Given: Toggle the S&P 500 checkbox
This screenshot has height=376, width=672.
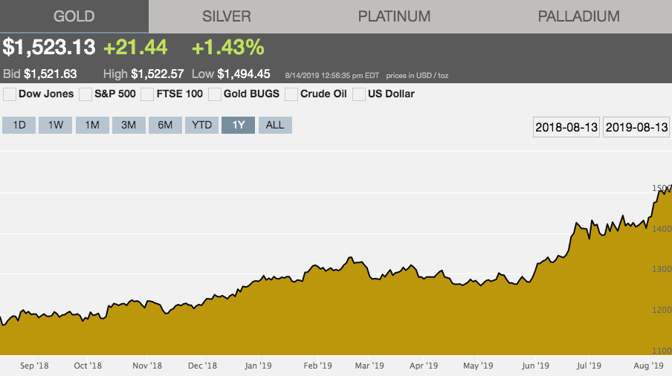Looking at the screenshot, I should coord(85,94).
